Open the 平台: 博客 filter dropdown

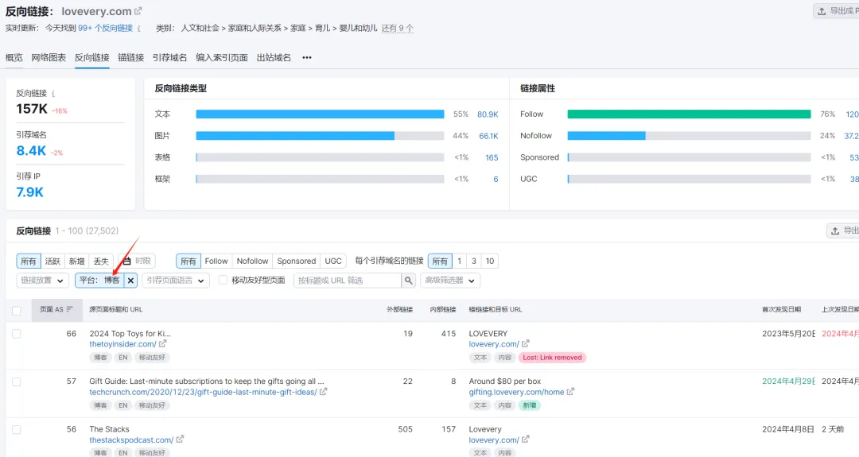[99, 281]
